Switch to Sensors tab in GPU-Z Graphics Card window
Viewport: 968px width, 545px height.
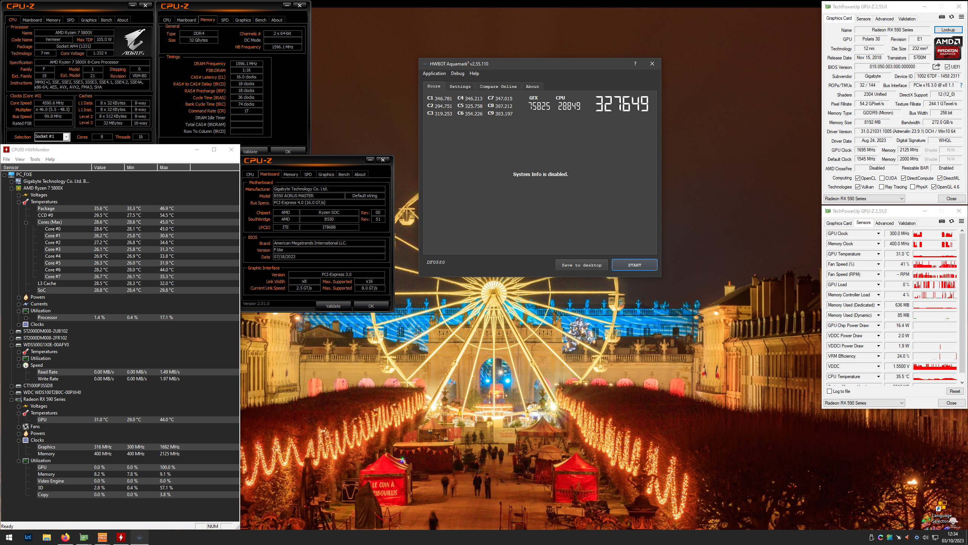coord(863,19)
